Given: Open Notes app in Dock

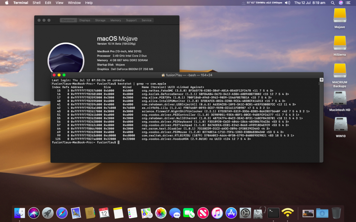Looking at the screenshot, I should click(118, 213).
